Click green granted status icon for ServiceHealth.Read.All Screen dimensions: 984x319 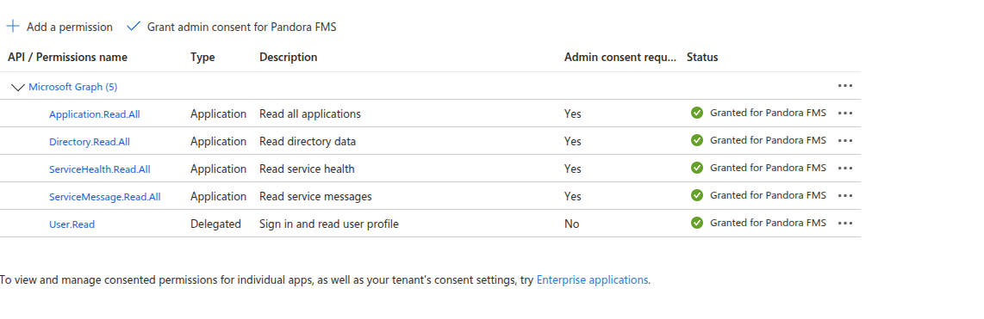(x=696, y=168)
